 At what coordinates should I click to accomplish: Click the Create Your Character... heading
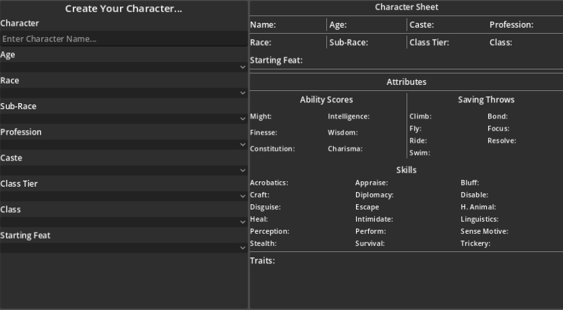point(123,9)
